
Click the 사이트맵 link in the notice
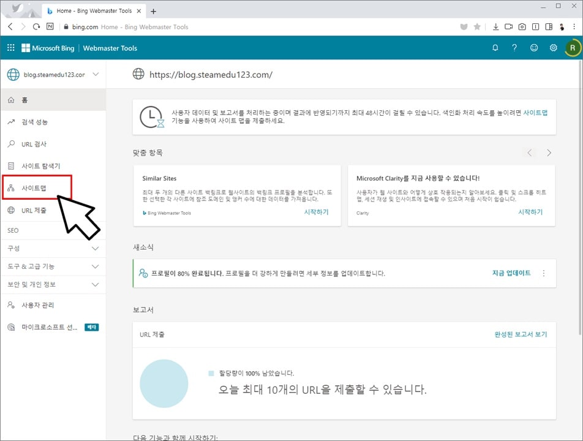click(535, 113)
